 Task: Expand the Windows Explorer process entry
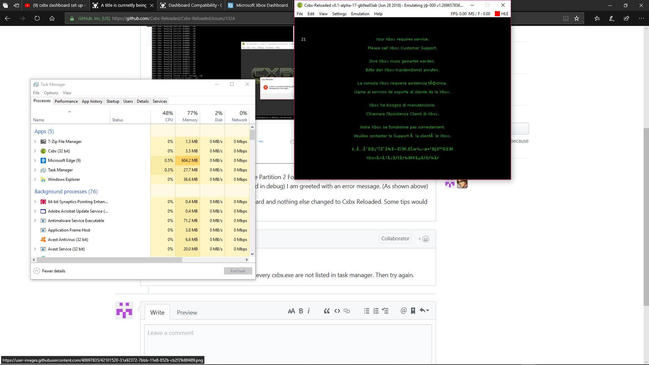coord(35,179)
